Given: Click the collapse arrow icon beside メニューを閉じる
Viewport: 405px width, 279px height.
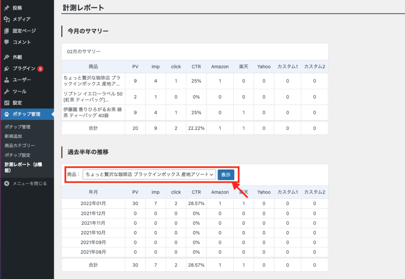Looking at the screenshot, I should [x=7, y=183].
